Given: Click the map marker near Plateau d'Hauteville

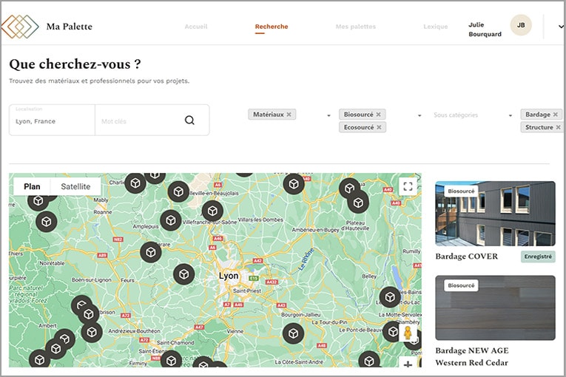Looking at the screenshot, I should [358, 202].
